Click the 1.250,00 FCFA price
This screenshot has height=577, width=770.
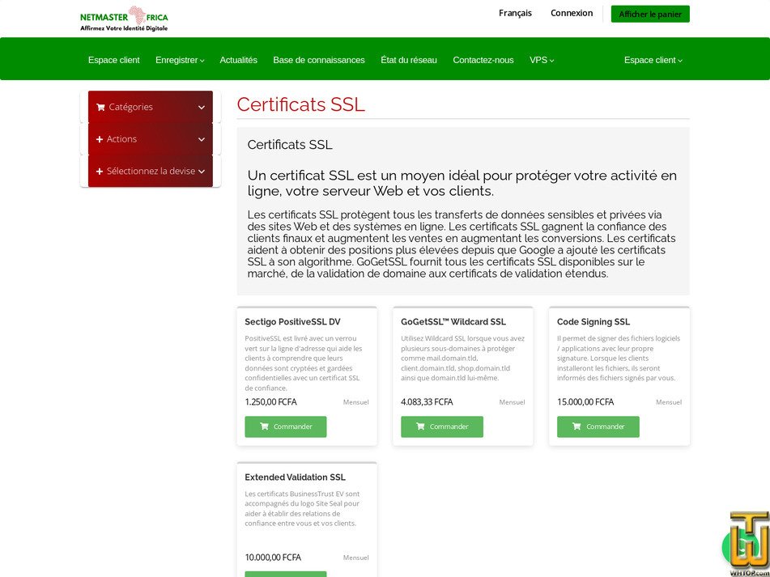tap(270, 402)
